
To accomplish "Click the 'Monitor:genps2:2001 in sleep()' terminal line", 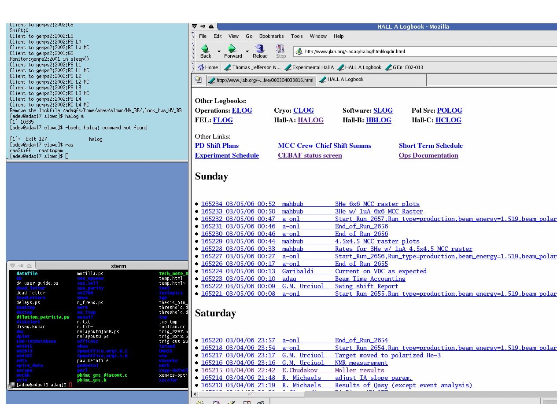I will [x=49, y=59].
